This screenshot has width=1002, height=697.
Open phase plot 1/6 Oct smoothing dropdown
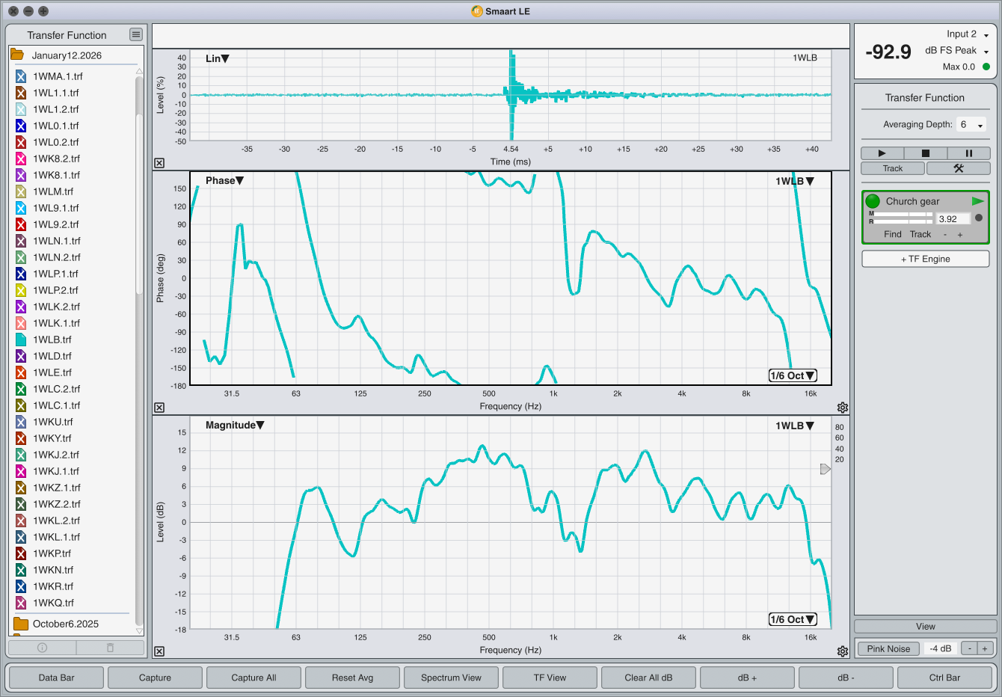(793, 375)
